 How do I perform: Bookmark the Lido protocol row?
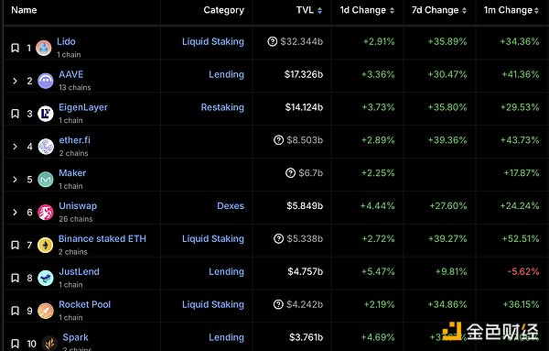[x=15, y=48]
